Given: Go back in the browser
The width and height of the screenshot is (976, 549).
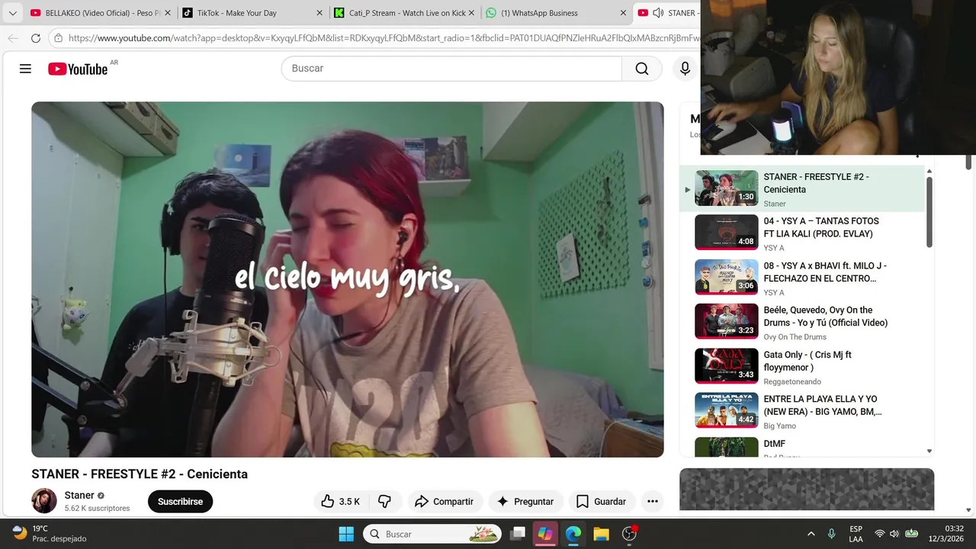Looking at the screenshot, I should coord(13,37).
